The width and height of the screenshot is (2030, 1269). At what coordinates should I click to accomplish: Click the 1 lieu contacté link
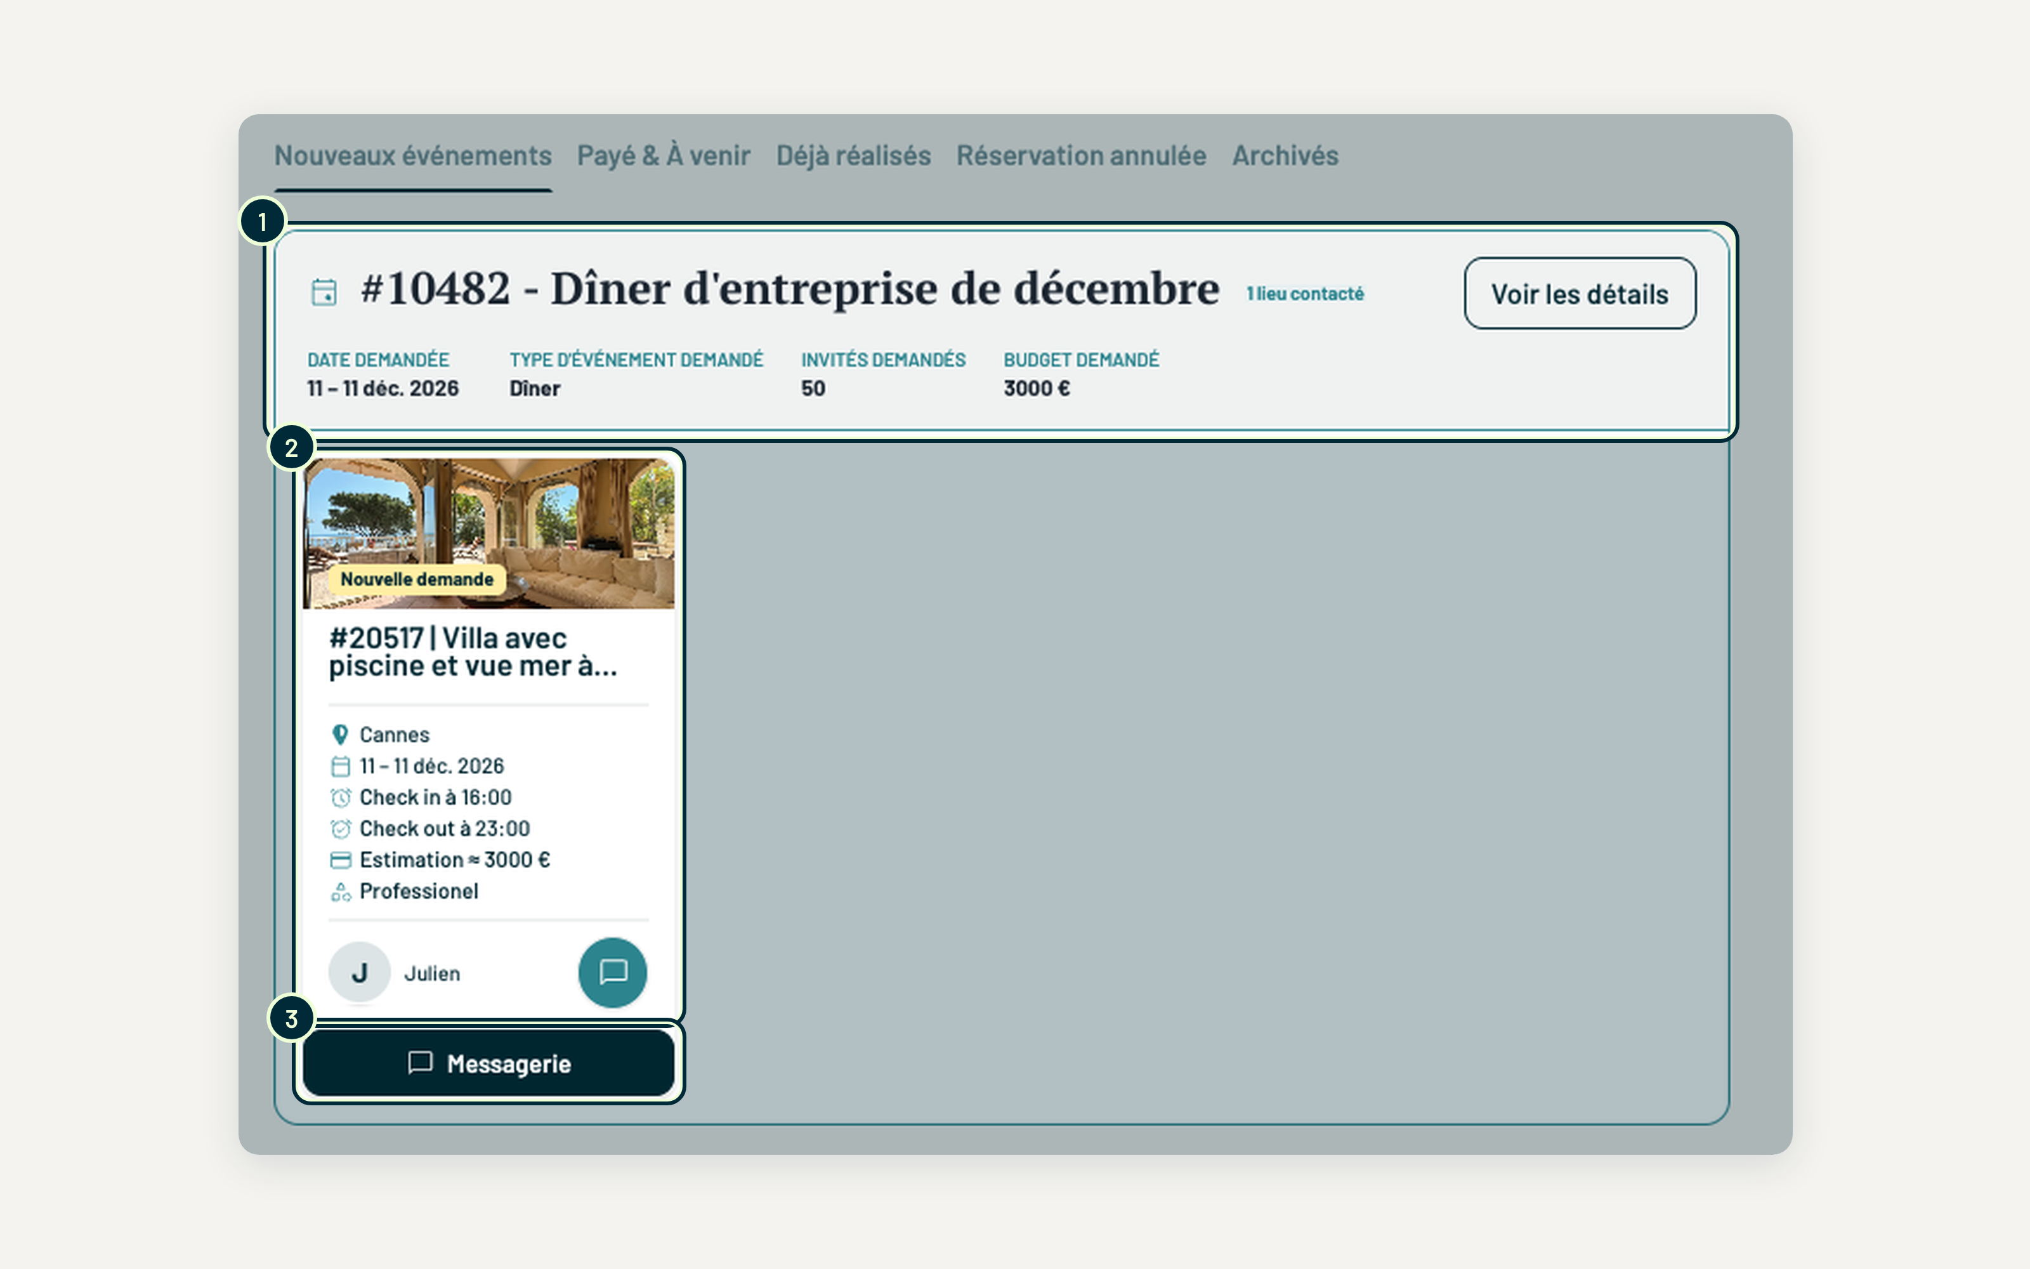point(1306,294)
